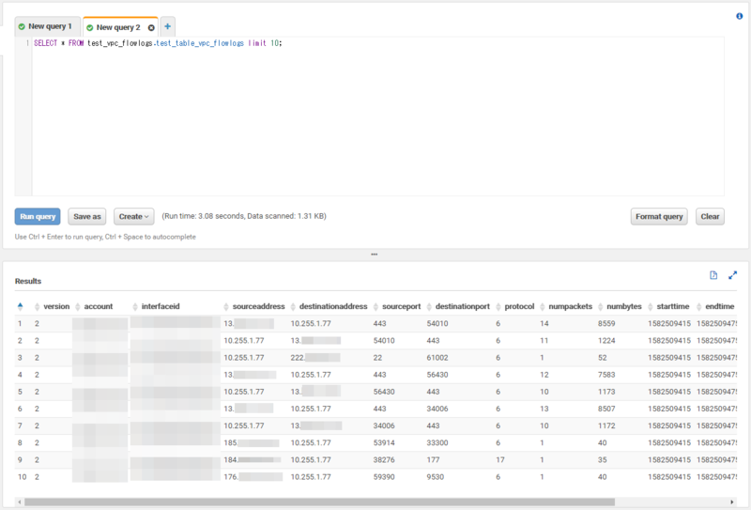Open the Create dropdown
This screenshot has height=510, width=751.
tap(133, 216)
